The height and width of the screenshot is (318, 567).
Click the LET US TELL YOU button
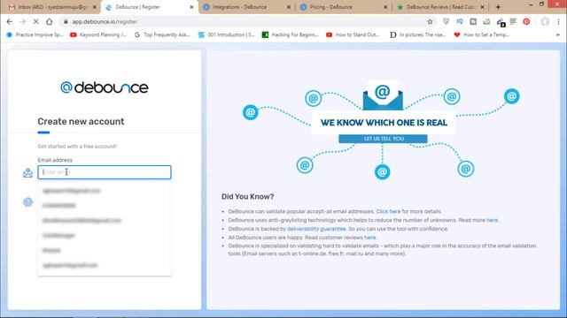383,139
